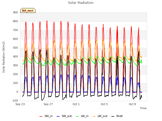Viewport: 162px width, 121px height.
Task: Toggle the LW_out series in the legend
Action: click(100, 116)
